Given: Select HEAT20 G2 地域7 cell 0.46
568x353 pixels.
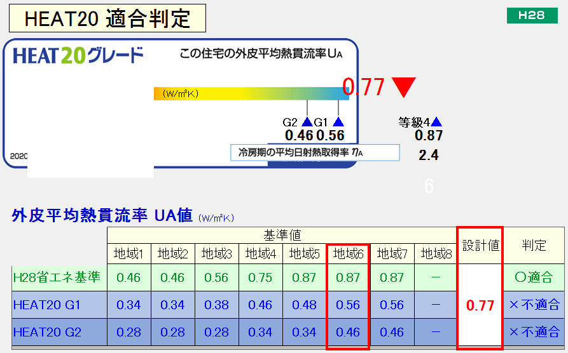Looking at the screenshot, I should pos(392,332).
